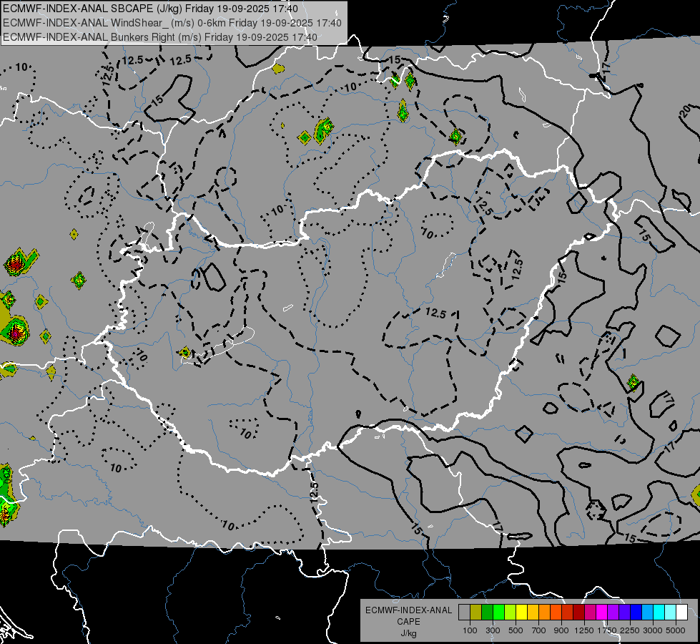Click the red CAPE cell on left edge
This screenshot has width=700, height=644.
pos(15,265)
